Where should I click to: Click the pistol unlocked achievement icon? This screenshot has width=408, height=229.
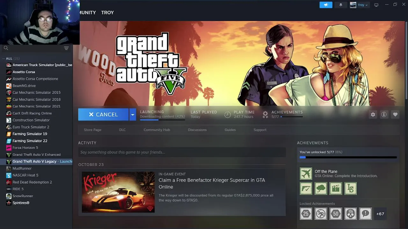(306, 189)
